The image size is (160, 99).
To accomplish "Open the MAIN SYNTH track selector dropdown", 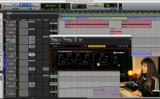I will (x=55, y=39).
